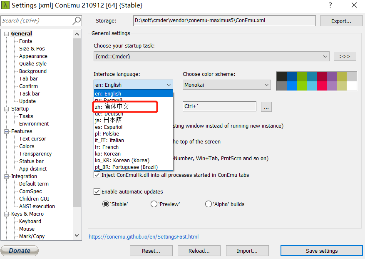Open the Status bar settings page
This screenshot has width=365, height=259.
tap(32, 161)
